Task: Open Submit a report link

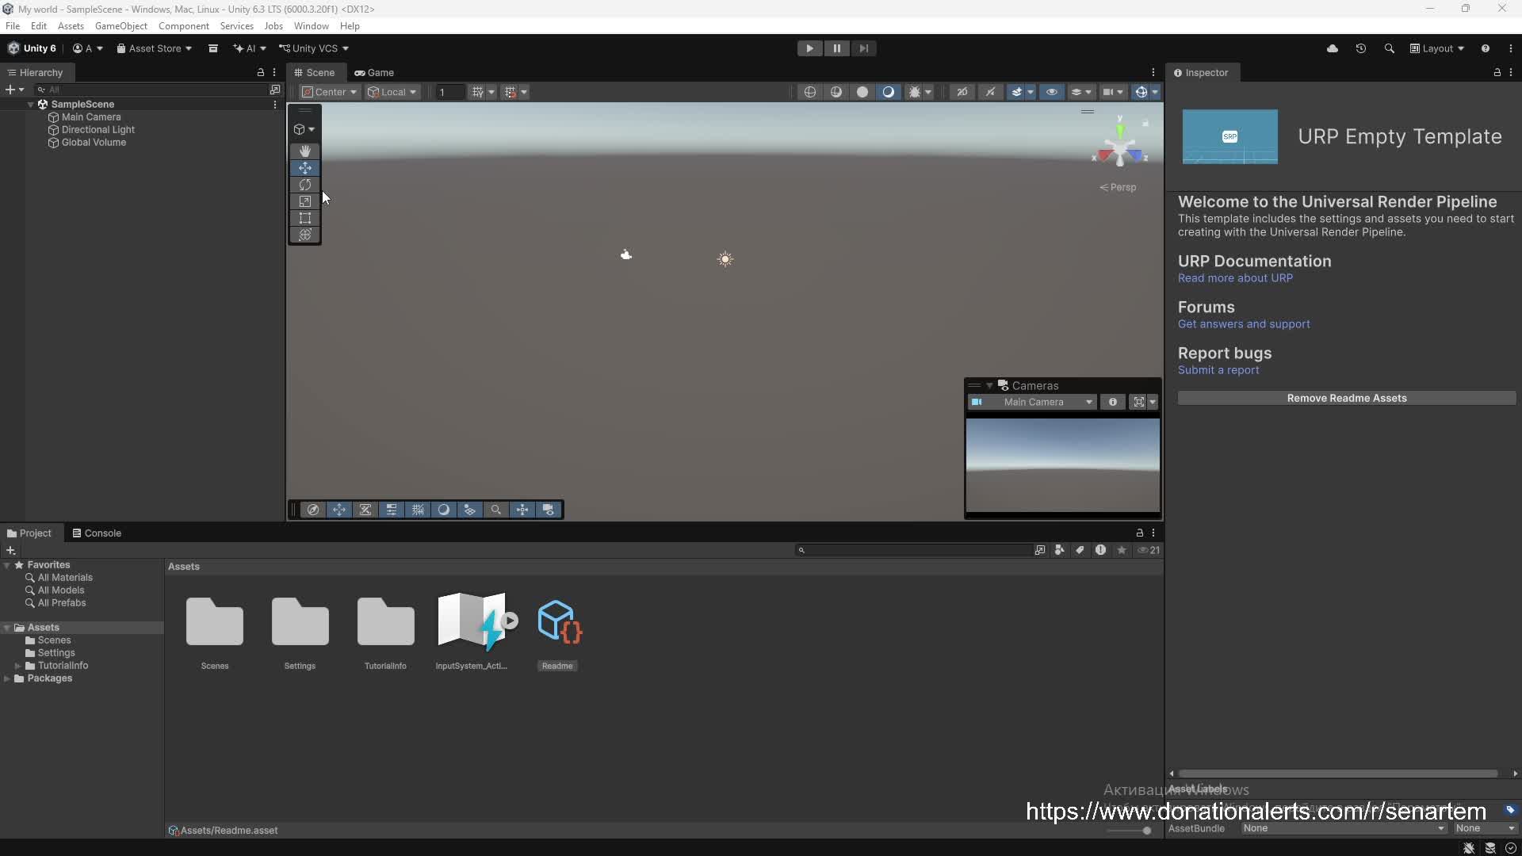Action: 1218,370
